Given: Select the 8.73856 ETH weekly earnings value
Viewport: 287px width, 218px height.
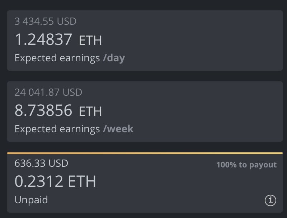Looking at the screenshot, I should click(x=58, y=110).
